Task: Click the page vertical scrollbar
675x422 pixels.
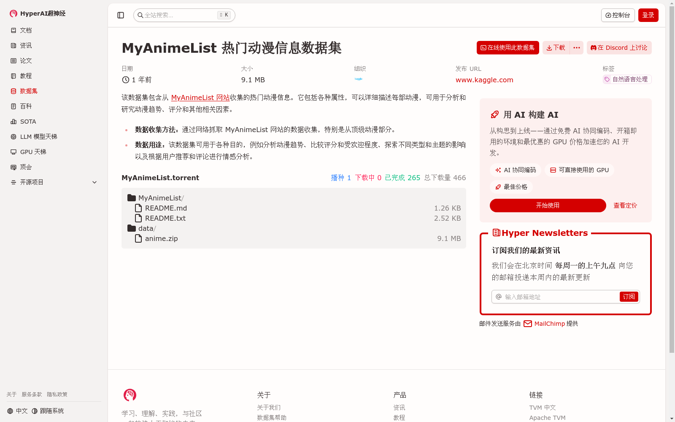Action: (672, 180)
